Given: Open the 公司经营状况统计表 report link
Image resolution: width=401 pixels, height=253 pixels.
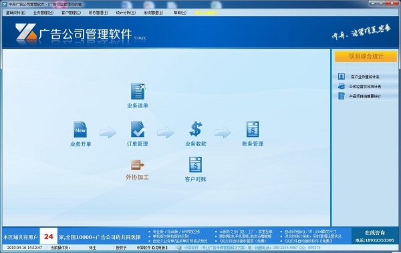Looking at the screenshot, I should pyautogui.click(x=365, y=87).
